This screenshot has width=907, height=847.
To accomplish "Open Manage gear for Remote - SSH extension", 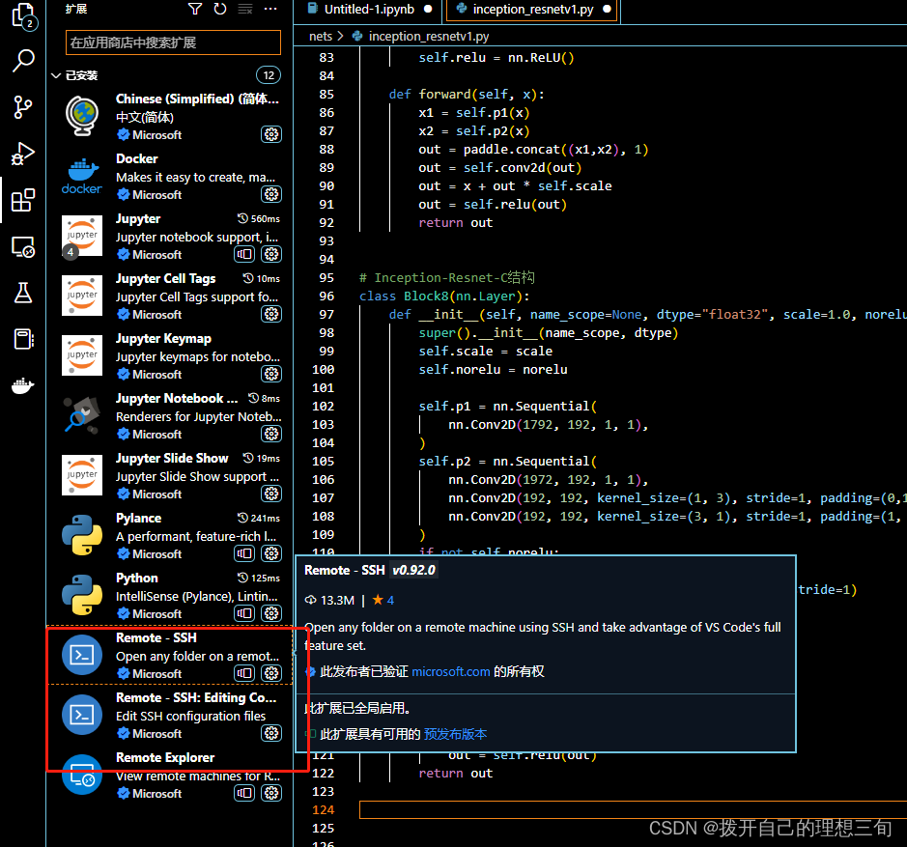I will tap(271, 673).
